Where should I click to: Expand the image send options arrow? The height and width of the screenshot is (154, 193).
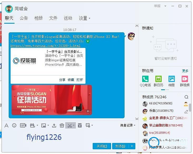[48, 125]
